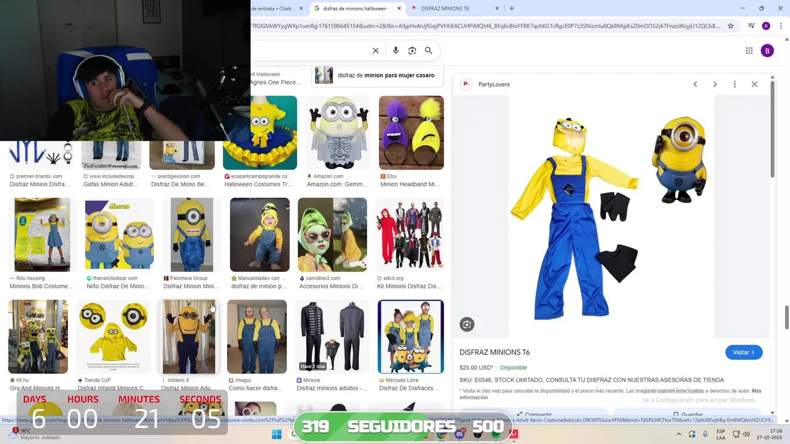
Task: Click the 'Amazon.com: Gemm...' caption link
Action: coord(337,184)
